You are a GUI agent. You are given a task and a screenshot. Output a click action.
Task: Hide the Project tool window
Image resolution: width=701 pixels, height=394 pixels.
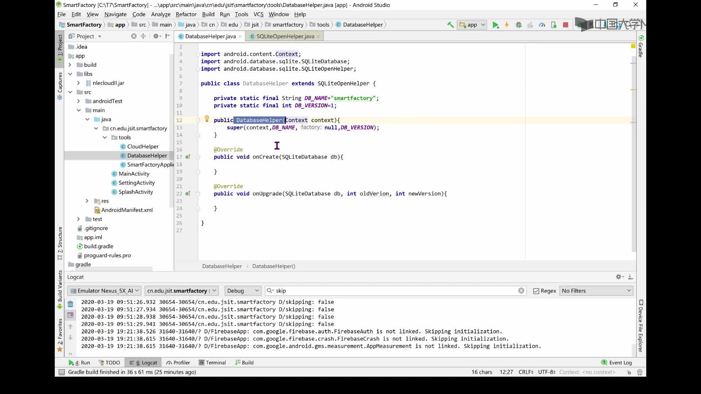point(168,36)
